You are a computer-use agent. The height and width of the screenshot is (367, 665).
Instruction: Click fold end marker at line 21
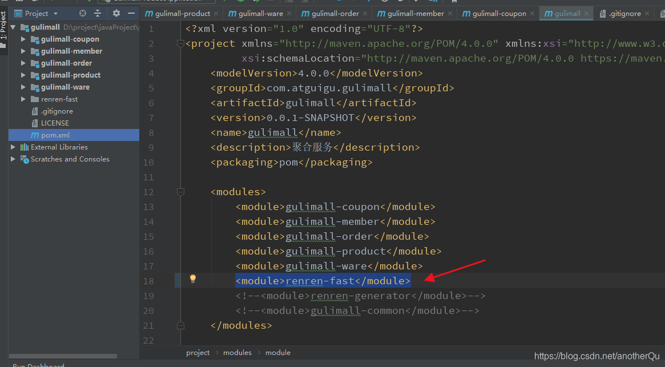coord(180,325)
